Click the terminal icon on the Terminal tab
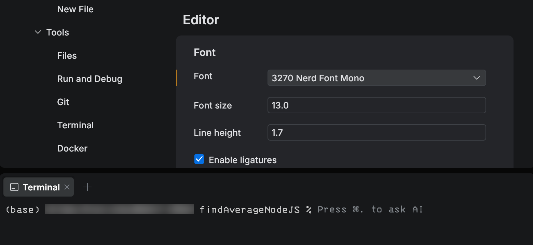Viewport: 533px width, 245px height. point(14,187)
